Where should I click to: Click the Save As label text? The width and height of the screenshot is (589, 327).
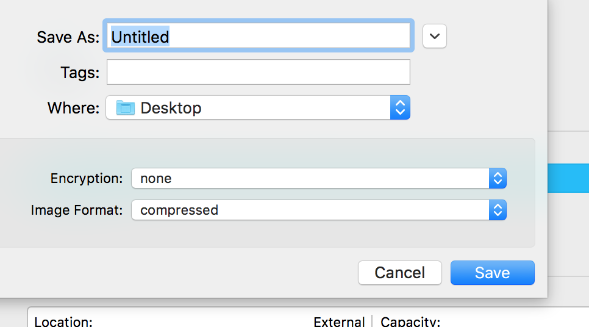pos(68,37)
